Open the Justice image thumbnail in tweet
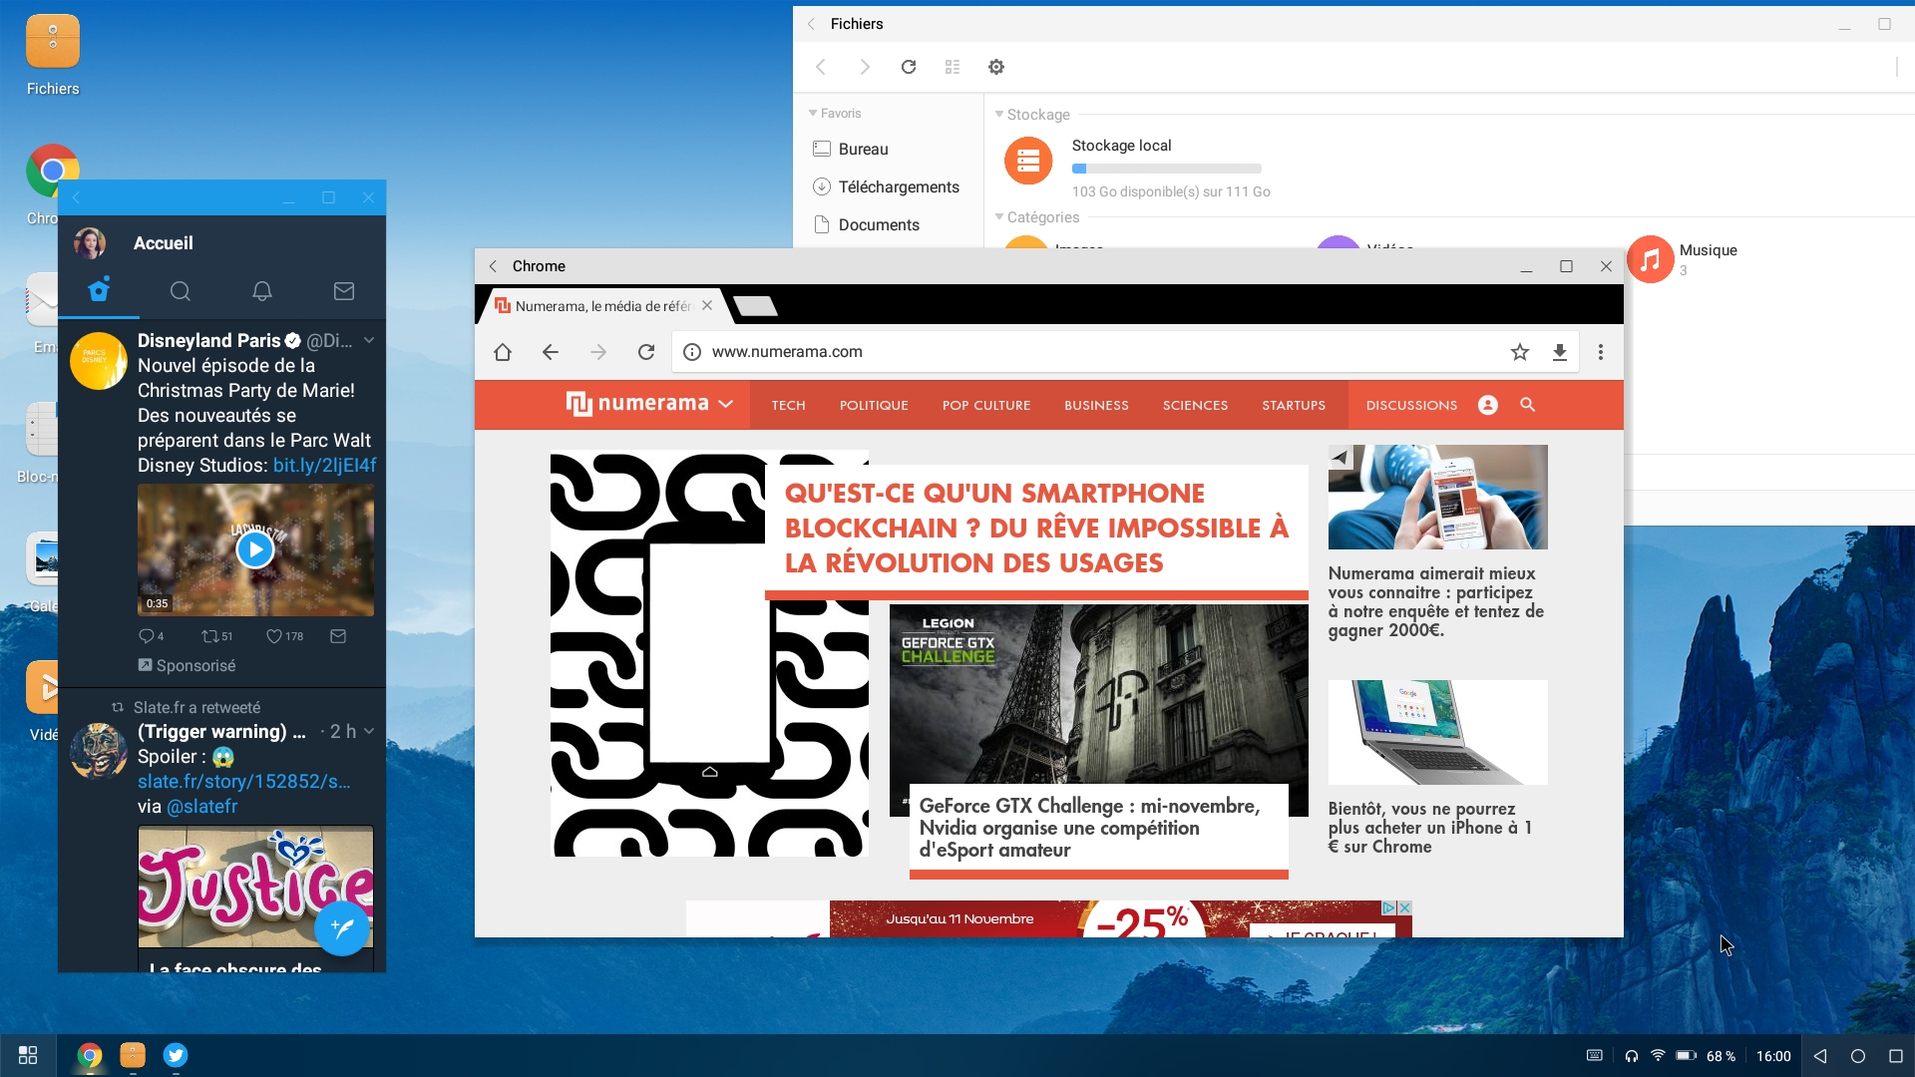The image size is (1915, 1077). 255,887
